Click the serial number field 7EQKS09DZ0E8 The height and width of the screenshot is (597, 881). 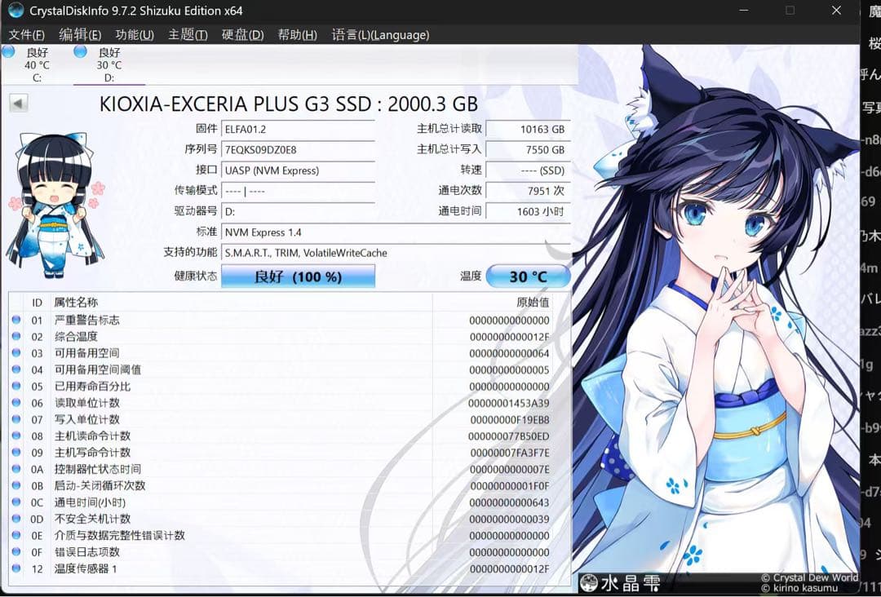[x=298, y=150]
